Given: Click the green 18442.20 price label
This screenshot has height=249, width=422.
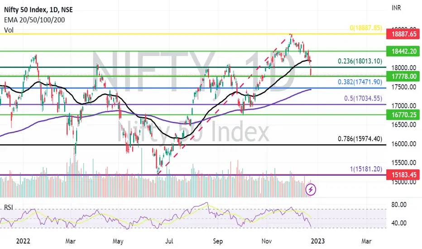Looking at the screenshot, I should click(x=404, y=51).
